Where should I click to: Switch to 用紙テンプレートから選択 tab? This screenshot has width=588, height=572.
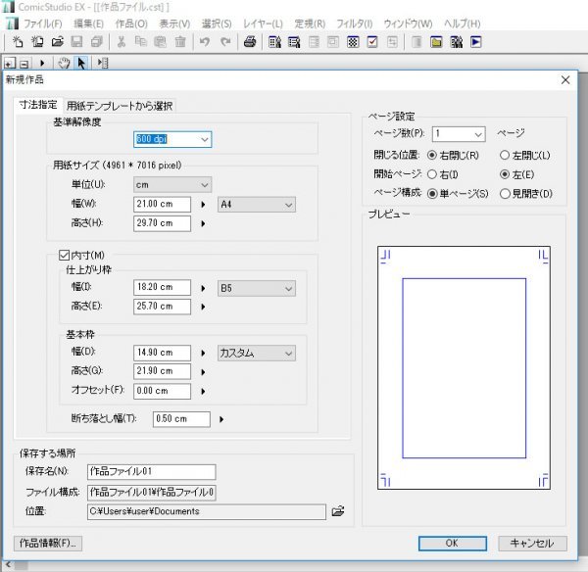pos(121,106)
